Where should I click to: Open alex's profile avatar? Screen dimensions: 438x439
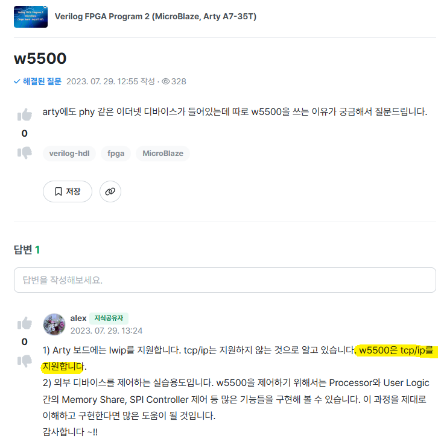click(x=54, y=324)
